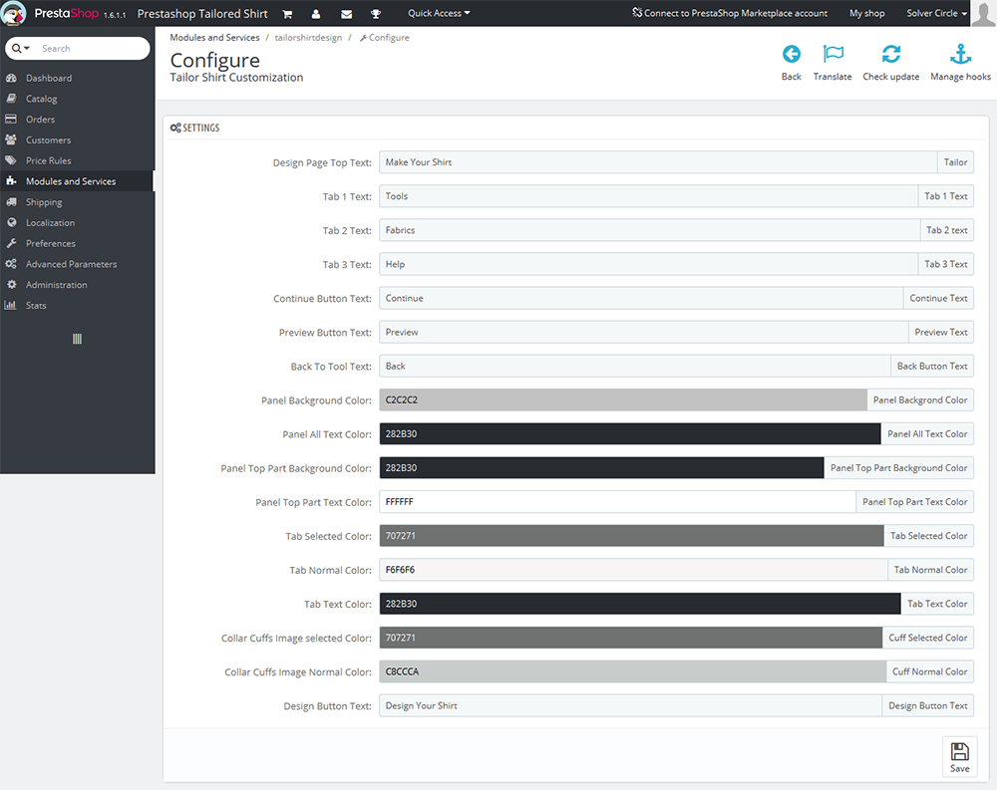The height and width of the screenshot is (790, 997).
Task: Click the Configure breadcrumb
Action: (385, 38)
